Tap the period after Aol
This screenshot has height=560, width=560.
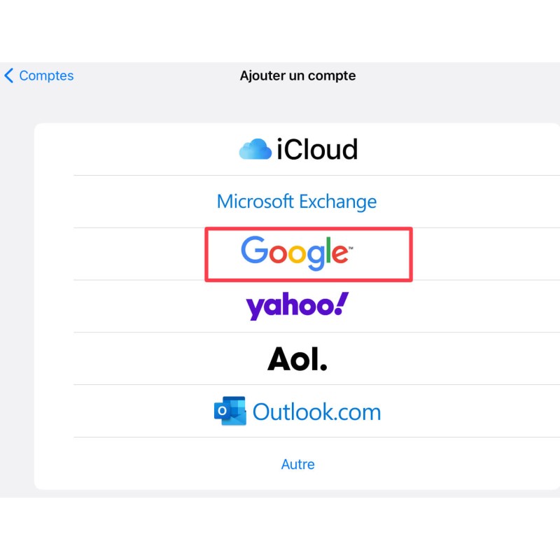click(323, 367)
